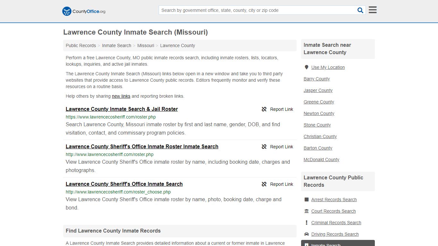
Task: Select highlighted Inmate Search sidebar item
Action: click(338, 243)
